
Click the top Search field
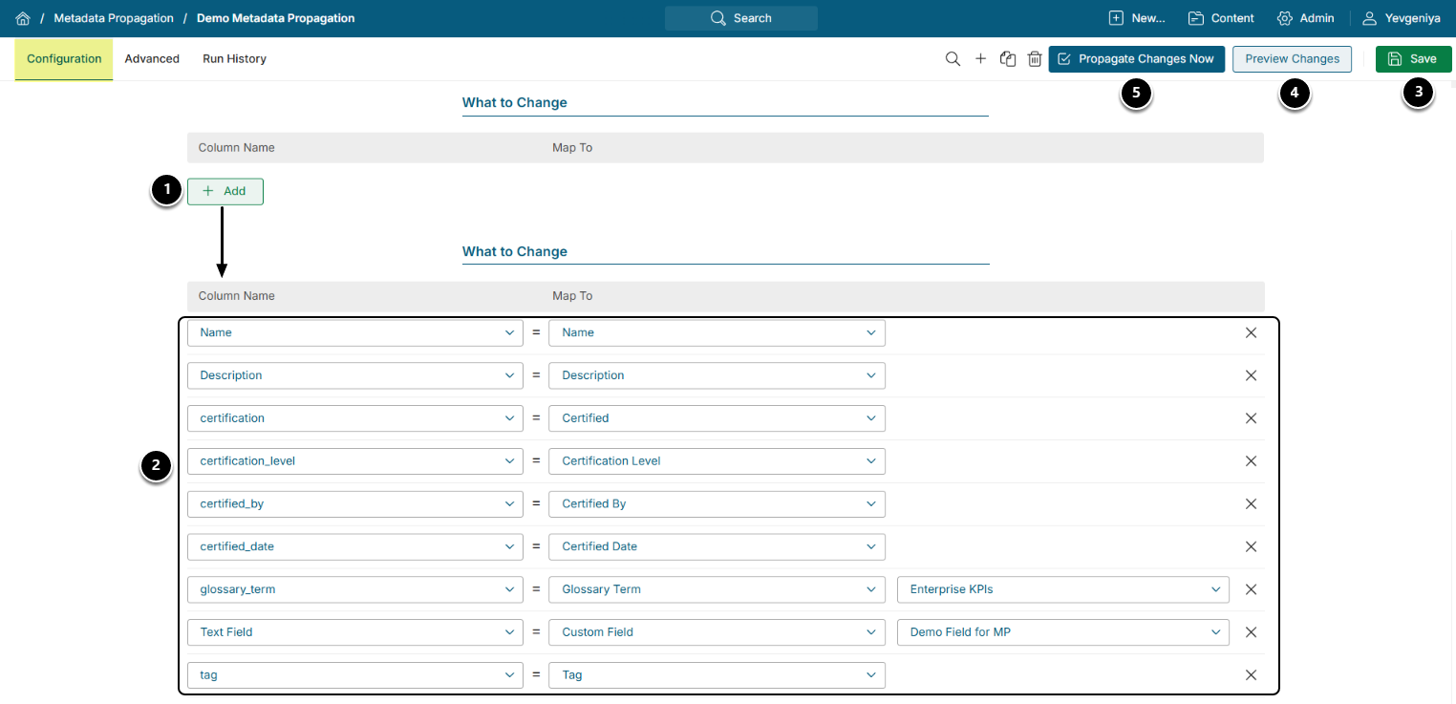click(741, 18)
